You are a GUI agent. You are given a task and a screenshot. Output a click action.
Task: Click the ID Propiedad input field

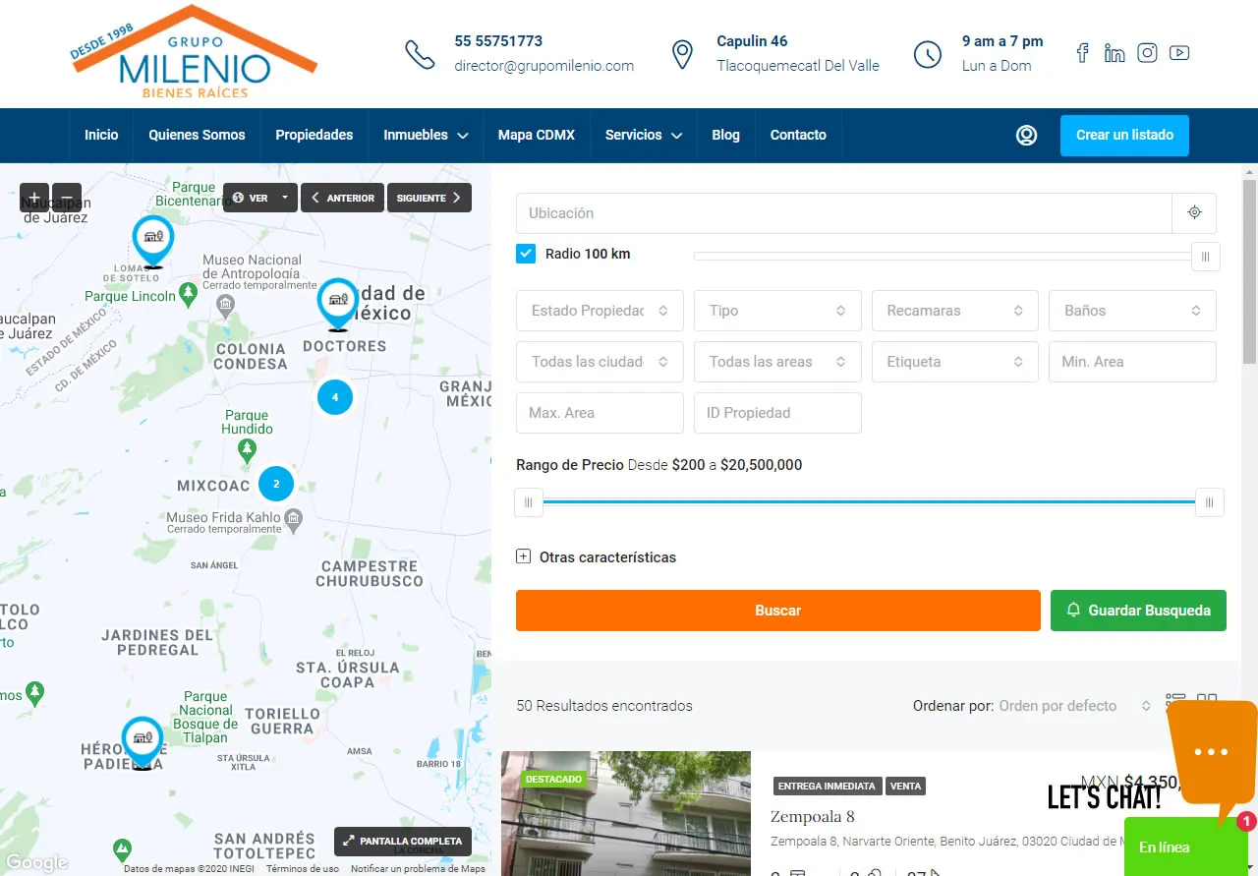(x=777, y=413)
